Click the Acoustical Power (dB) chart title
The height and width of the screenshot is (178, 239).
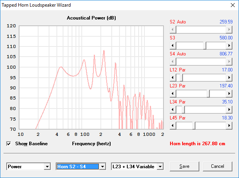(91, 18)
